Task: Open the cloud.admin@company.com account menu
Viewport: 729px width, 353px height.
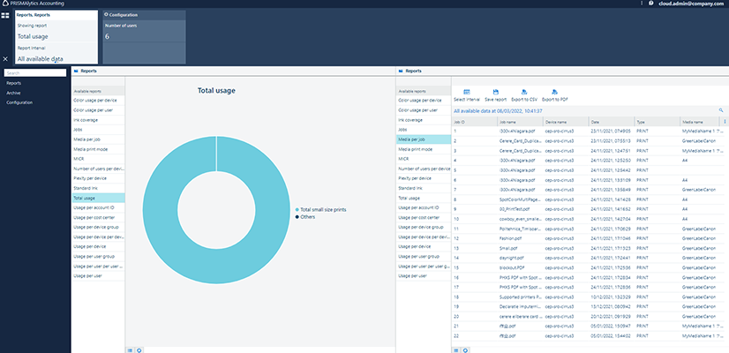Action: (691, 4)
